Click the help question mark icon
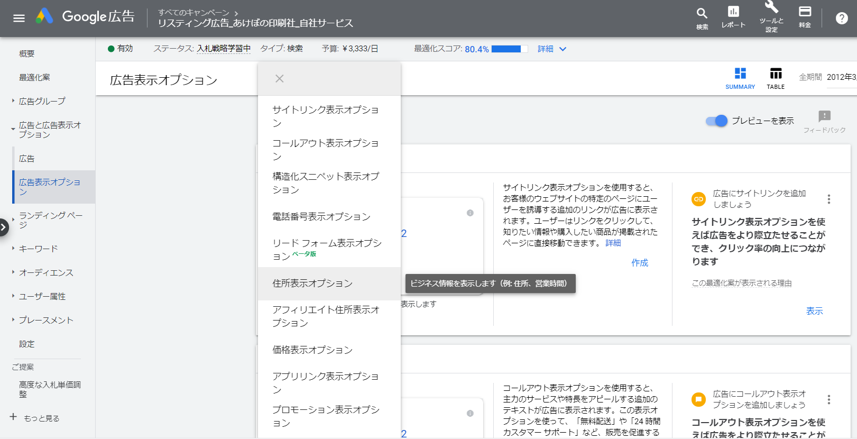Screen dimensions: 857x439 pyautogui.click(x=842, y=19)
